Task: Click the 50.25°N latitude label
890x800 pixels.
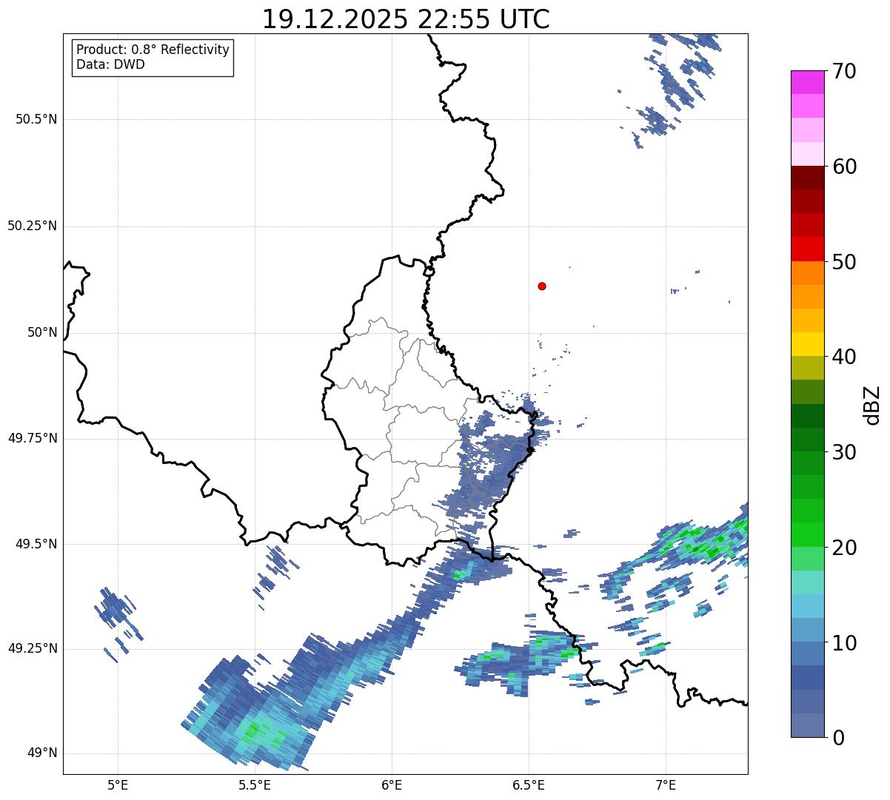Action: coord(33,226)
